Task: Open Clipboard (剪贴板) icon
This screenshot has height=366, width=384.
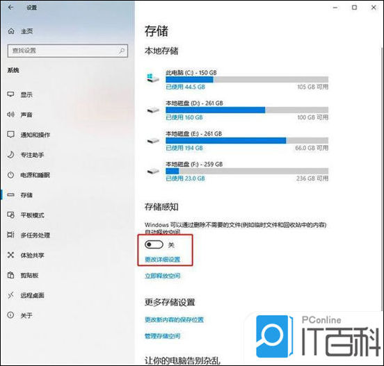Action: coord(10,275)
